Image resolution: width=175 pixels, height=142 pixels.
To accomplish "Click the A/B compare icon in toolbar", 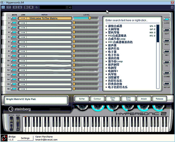I will tap(26, 7).
